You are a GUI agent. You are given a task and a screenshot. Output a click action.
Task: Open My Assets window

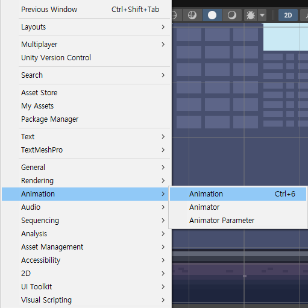(86, 106)
